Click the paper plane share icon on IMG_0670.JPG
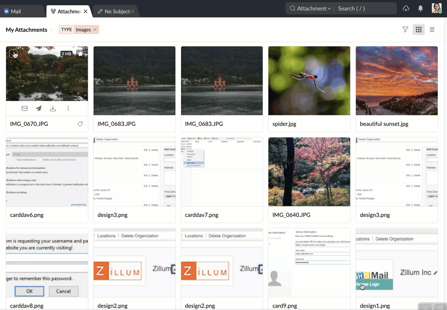Screen dimensions: 447x310 (39, 108)
